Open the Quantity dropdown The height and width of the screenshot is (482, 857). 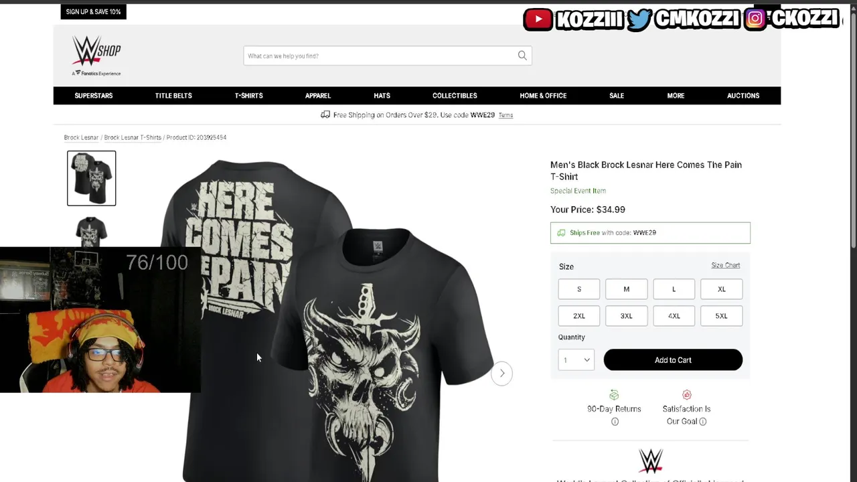pyautogui.click(x=576, y=360)
